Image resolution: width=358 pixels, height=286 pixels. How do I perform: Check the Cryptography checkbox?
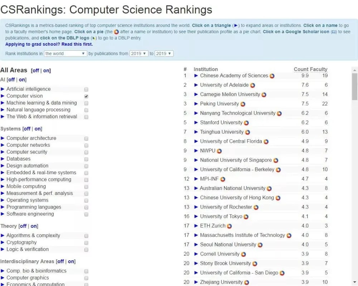click(x=86, y=243)
